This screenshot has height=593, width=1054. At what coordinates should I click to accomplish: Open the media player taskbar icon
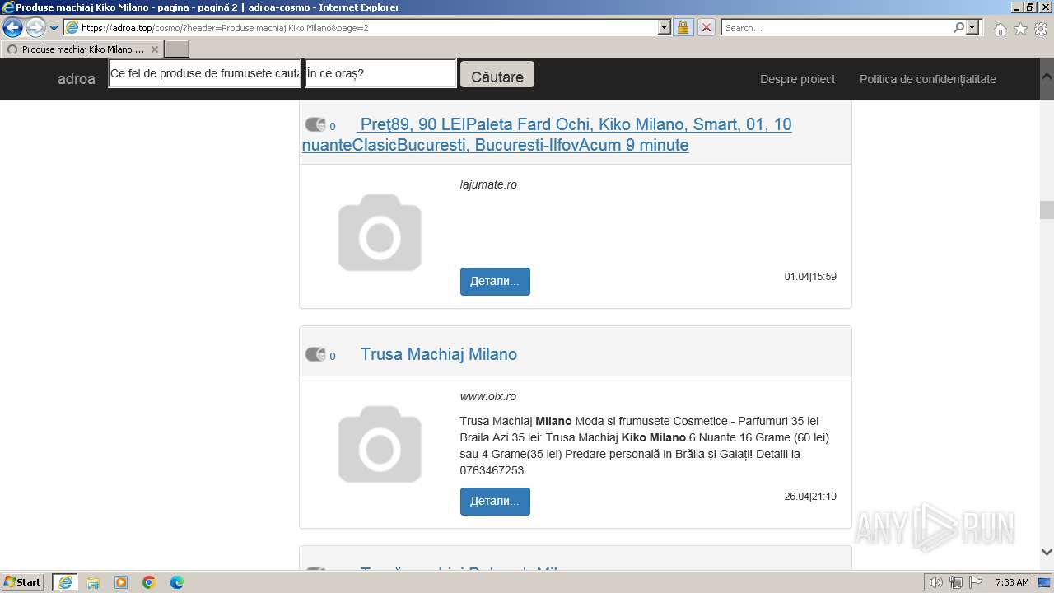(x=121, y=582)
